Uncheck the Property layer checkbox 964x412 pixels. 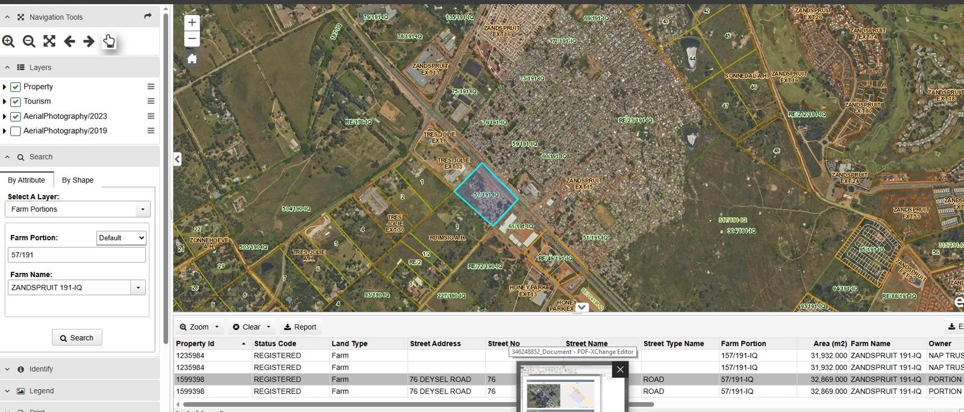coord(16,87)
